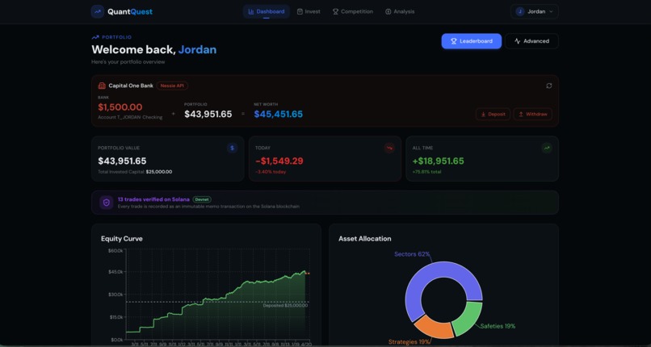Click the QuantQuest logo icon
The height and width of the screenshot is (347, 651).
coord(98,11)
